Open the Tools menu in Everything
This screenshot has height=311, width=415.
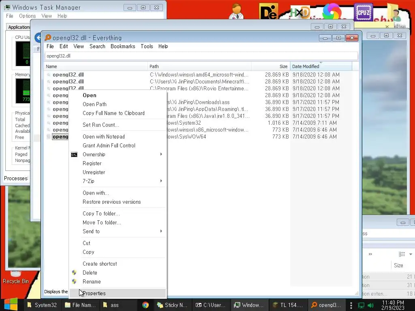pos(147,46)
